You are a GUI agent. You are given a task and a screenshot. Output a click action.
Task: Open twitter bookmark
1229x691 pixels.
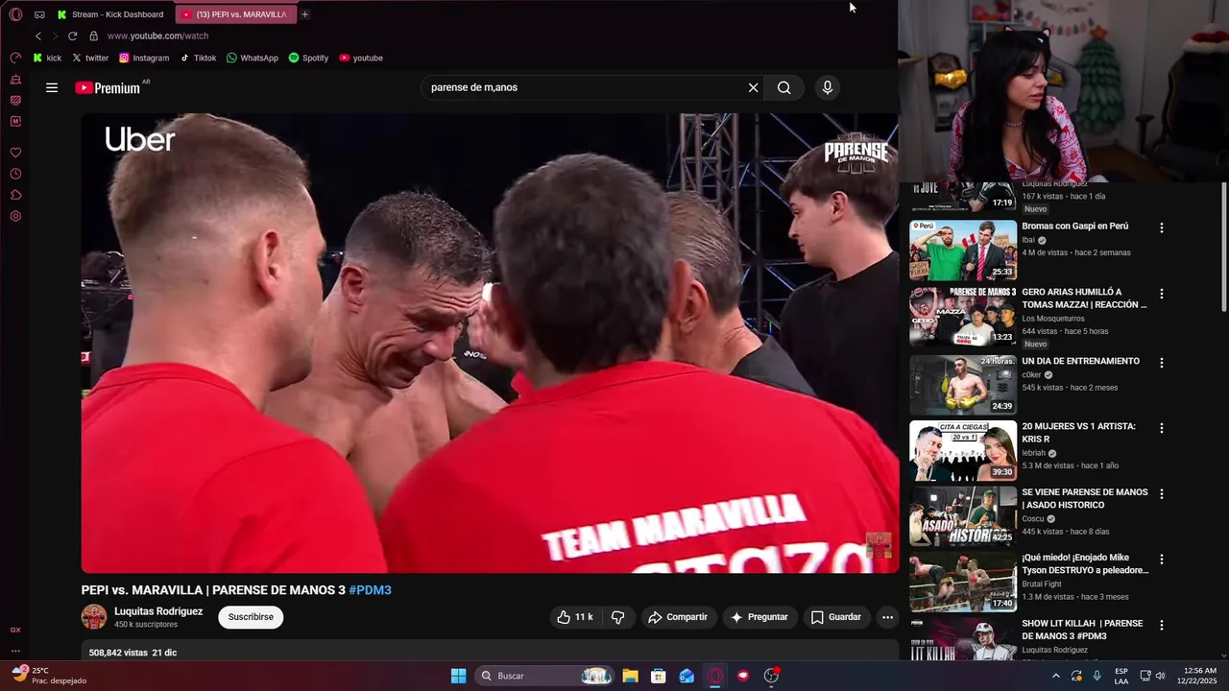point(90,58)
